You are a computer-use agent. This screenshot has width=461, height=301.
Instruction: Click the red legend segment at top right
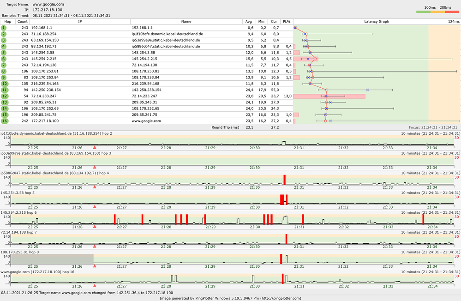(x=452, y=12)
